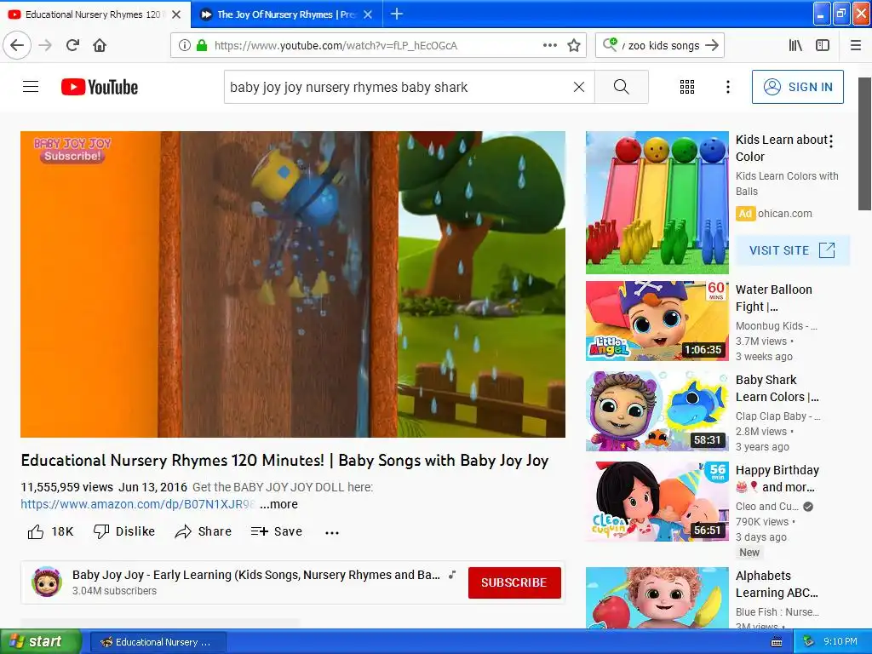
Task: Open the YouTube apps grid icon
Action: (x=687, y=87)
